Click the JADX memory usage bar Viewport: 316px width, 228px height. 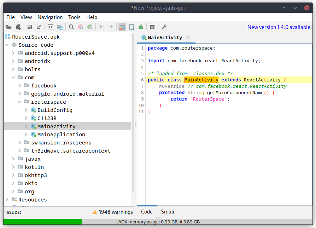click(158, 222)
